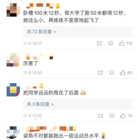Open username above the 厉害了 comment

pos(40,56)
